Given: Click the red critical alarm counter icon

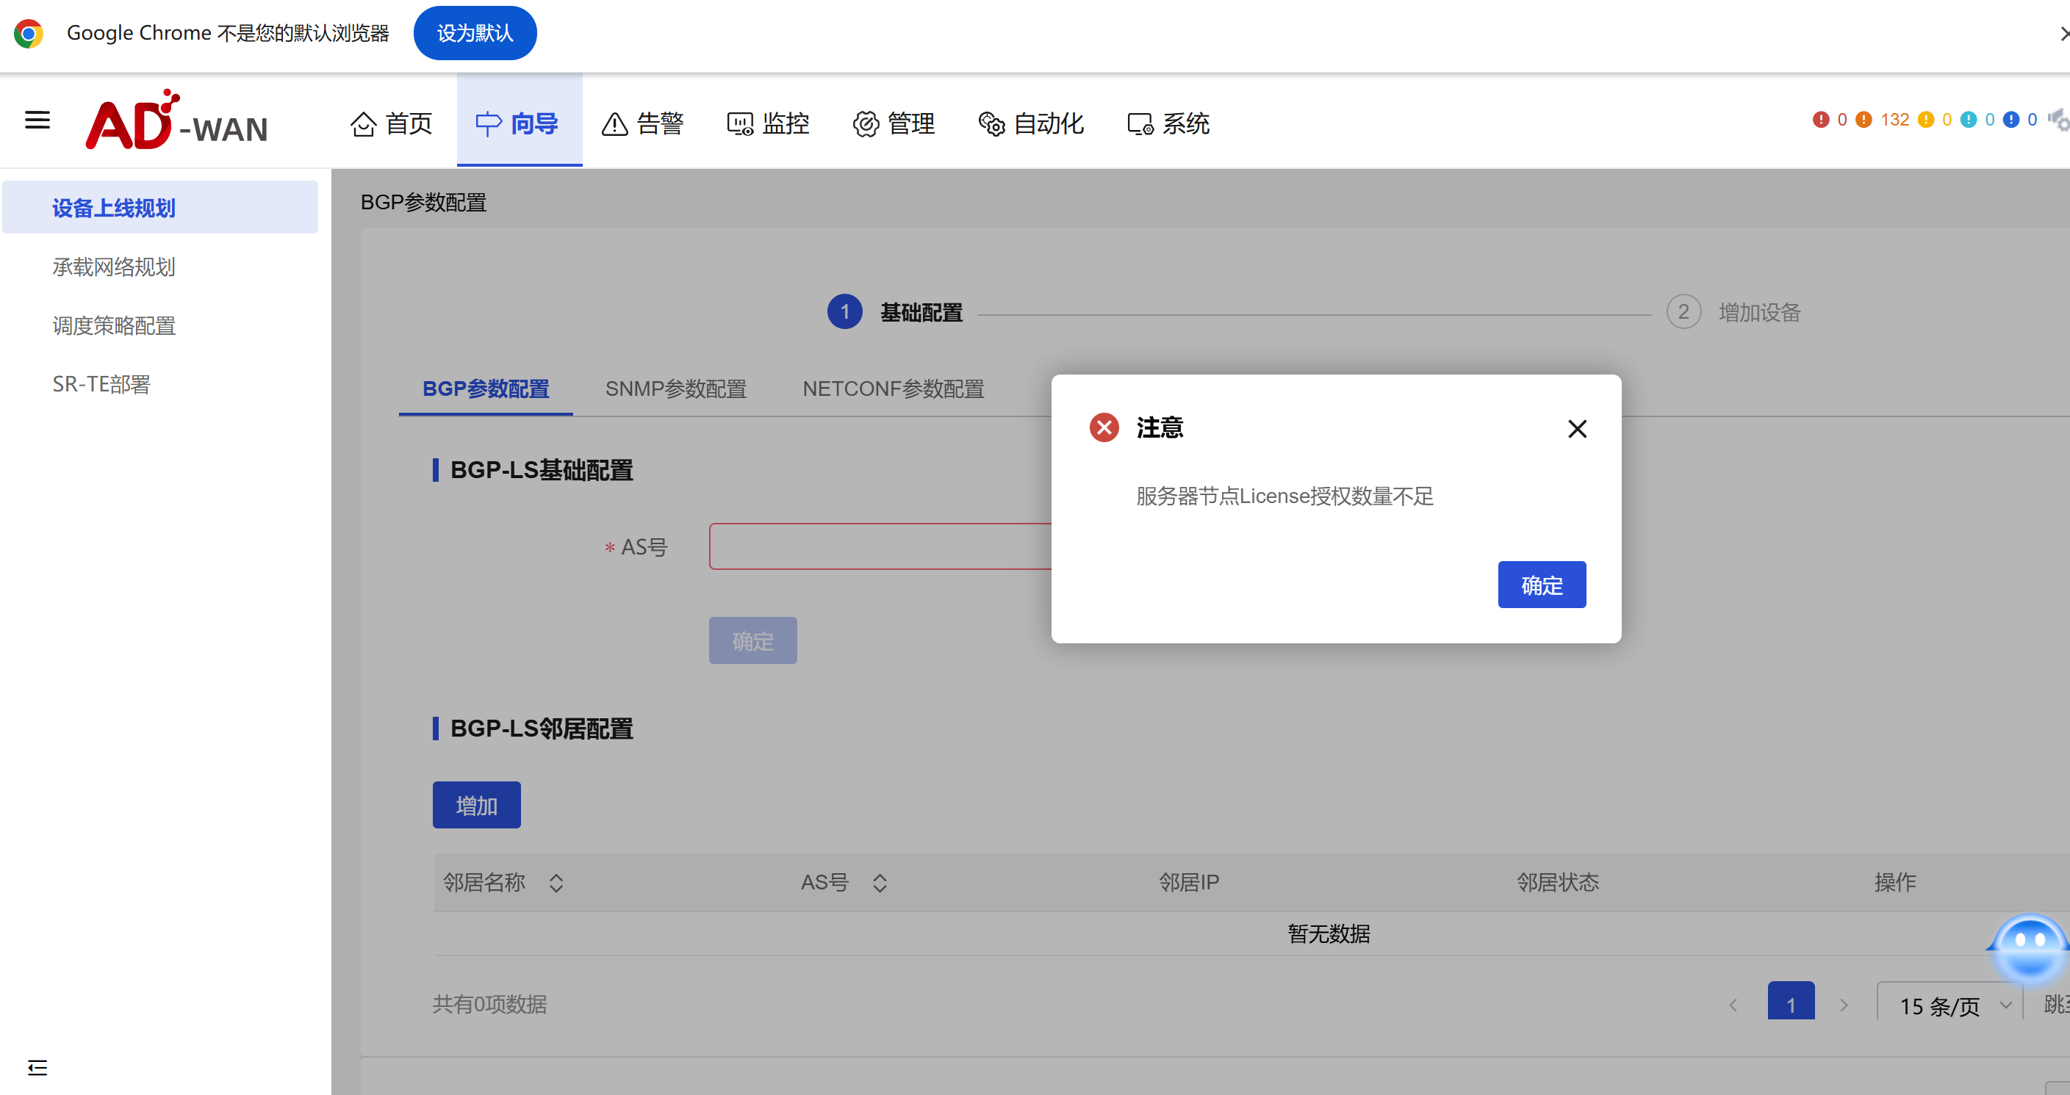Looking at the screenshot, I should tap(1821, 120).
